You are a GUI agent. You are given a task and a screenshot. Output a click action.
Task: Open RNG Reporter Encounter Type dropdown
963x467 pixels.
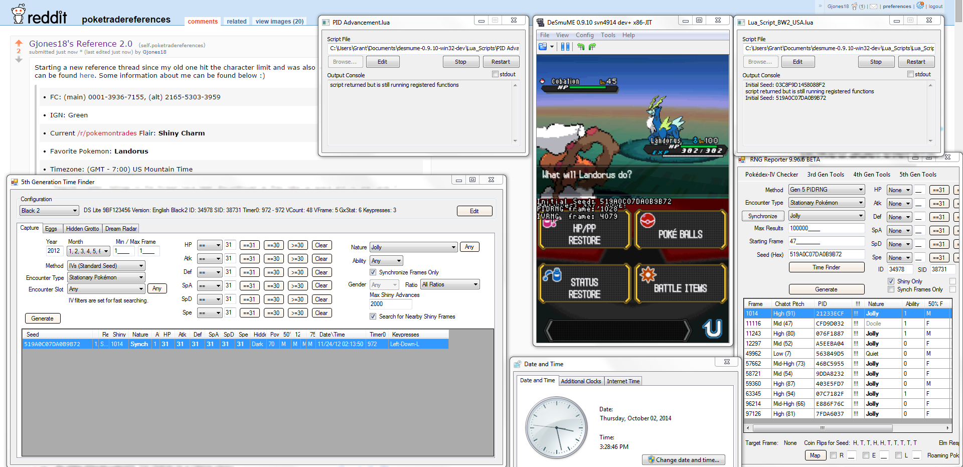(827, 203)
